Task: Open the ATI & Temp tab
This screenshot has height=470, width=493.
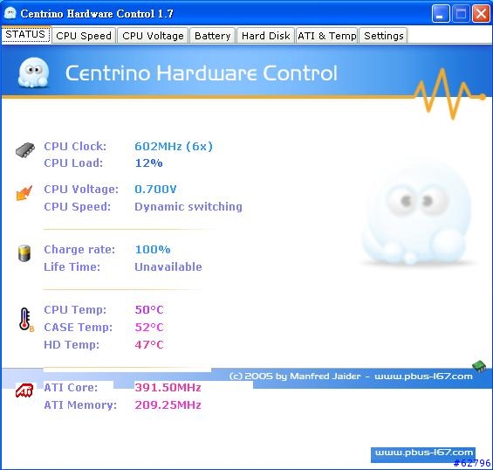Action: (x=327, y=36)
